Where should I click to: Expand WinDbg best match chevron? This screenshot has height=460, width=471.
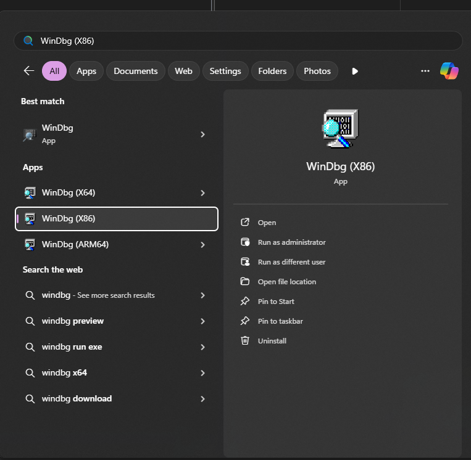click(x=202, y=134)
